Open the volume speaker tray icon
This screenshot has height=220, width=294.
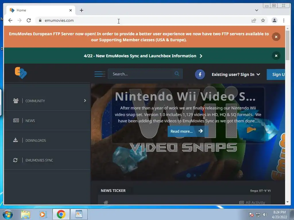tap(265, 215)
